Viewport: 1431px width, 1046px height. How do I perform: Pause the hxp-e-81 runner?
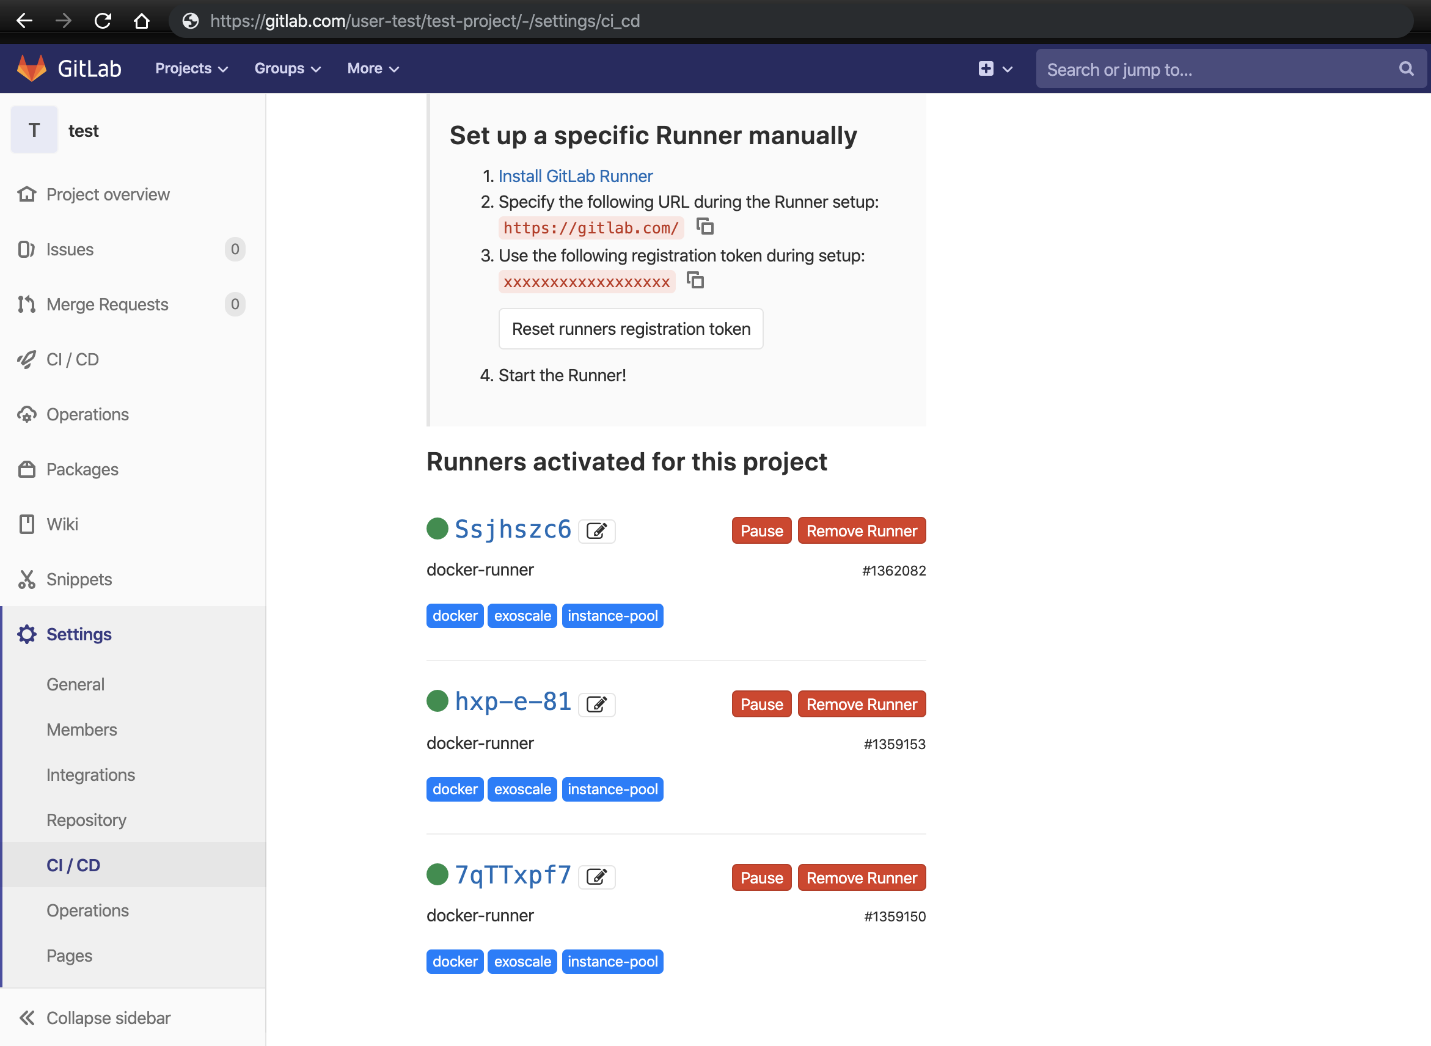(761, 704)
